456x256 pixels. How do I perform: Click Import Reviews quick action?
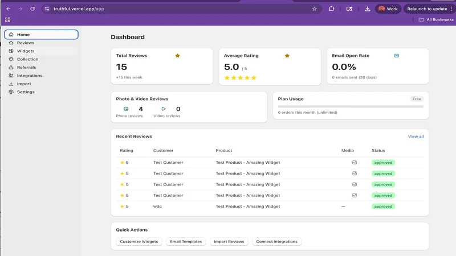[x=229, y=241]
